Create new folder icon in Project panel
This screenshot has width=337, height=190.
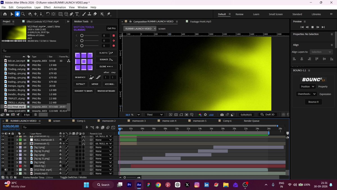tap(8, 115)
